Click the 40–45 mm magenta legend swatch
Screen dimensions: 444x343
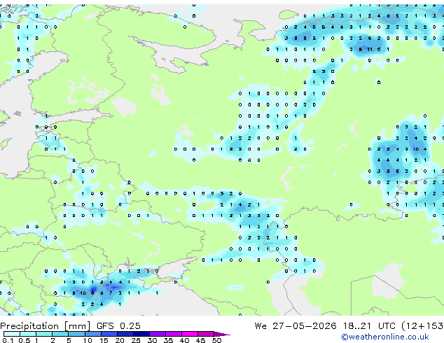point(190,334)
